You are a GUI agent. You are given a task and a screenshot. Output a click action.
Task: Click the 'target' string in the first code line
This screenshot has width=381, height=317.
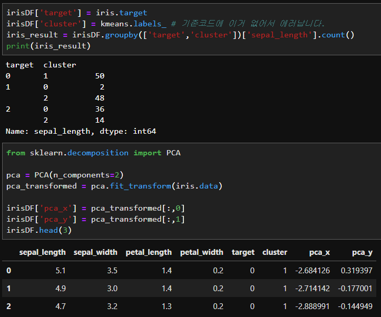coord(58,13)
